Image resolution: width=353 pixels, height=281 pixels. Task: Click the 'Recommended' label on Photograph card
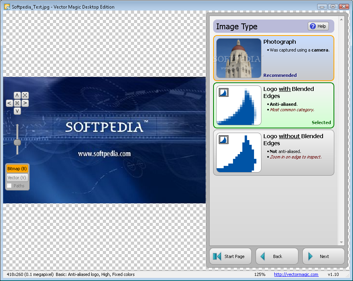coord(280,75)
